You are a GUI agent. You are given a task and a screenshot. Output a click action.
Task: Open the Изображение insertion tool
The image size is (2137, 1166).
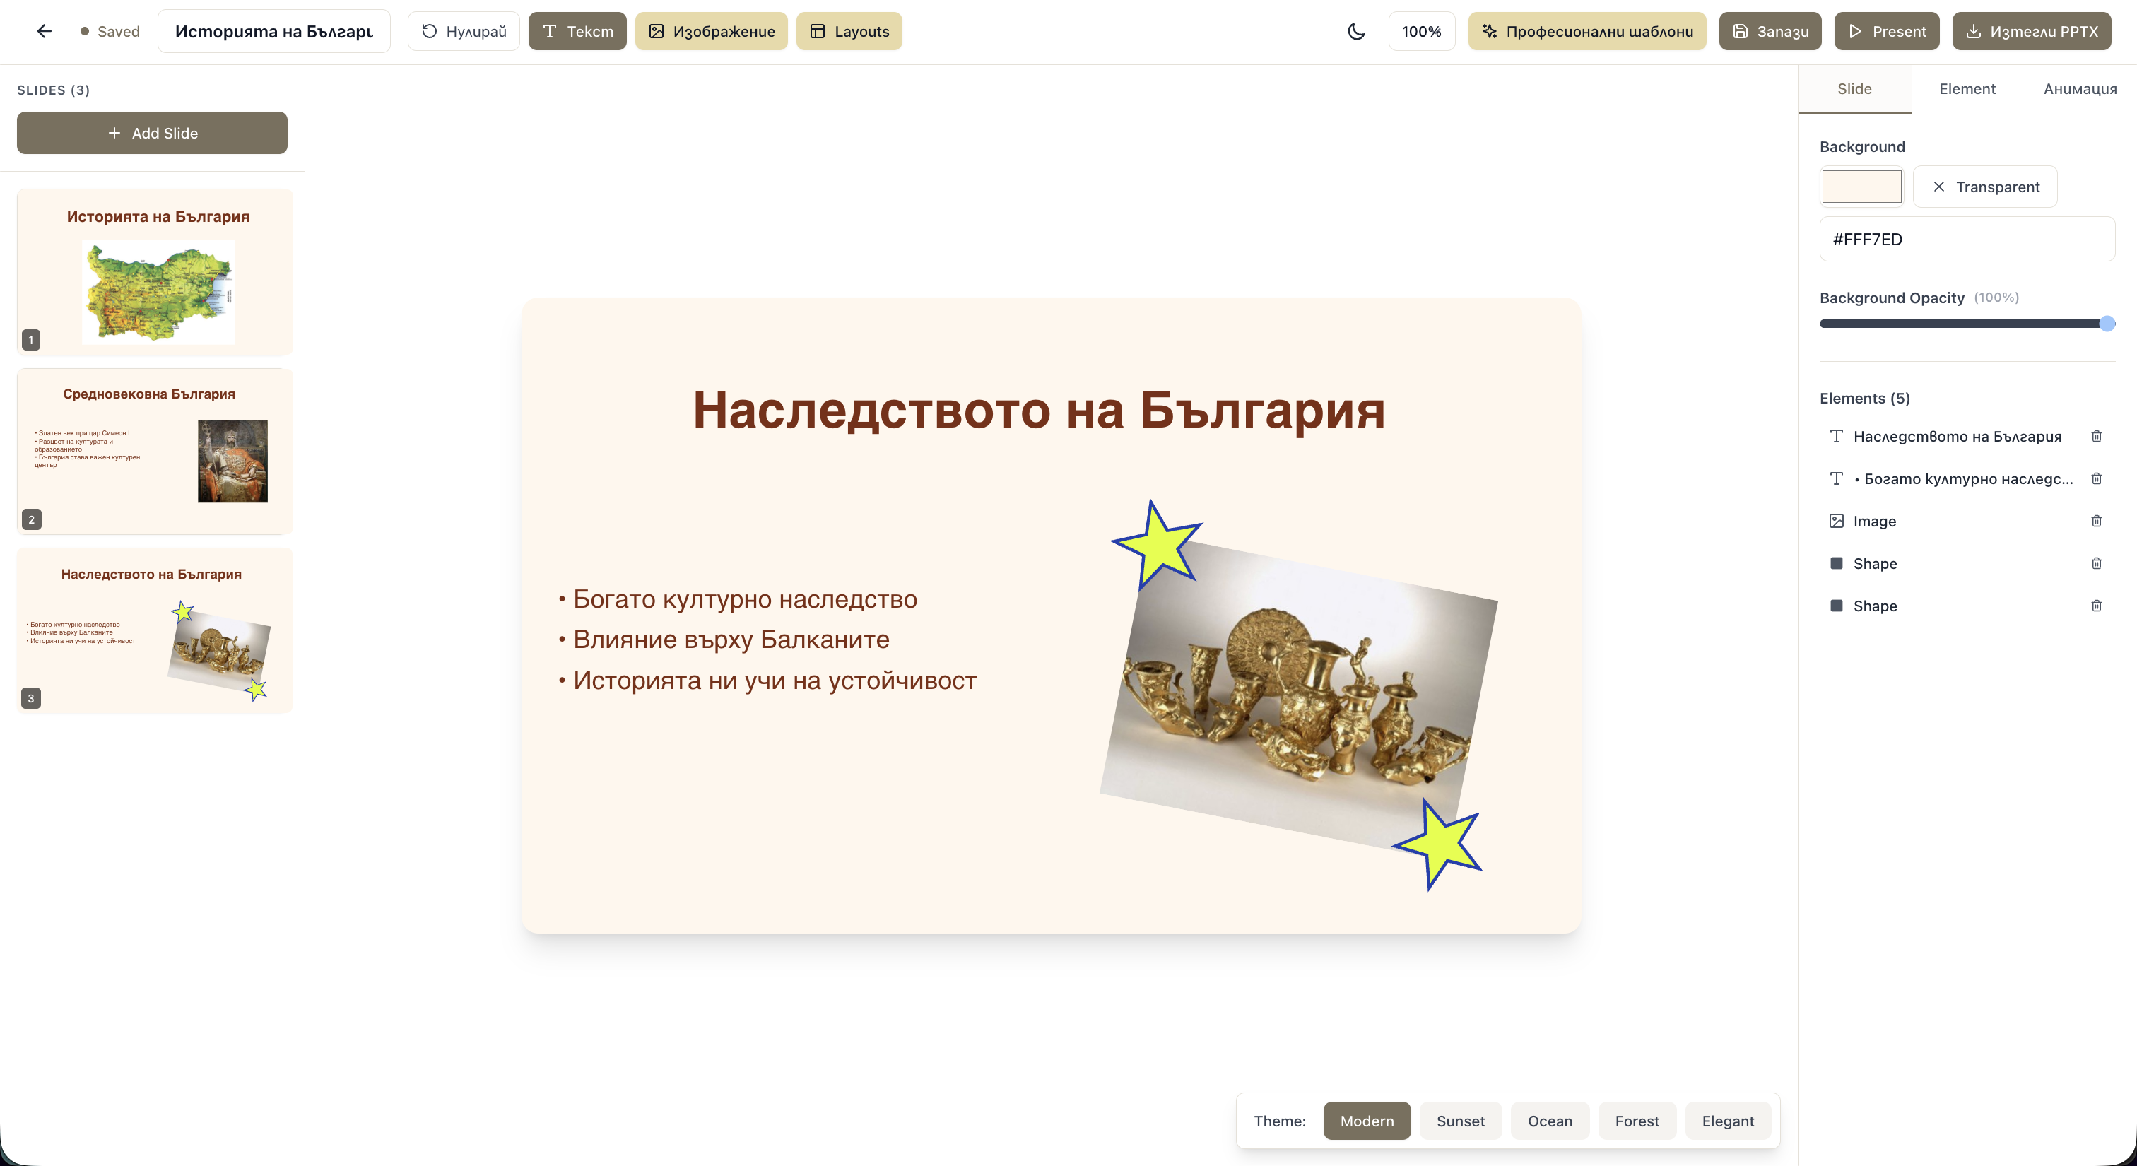pos(710,30)
